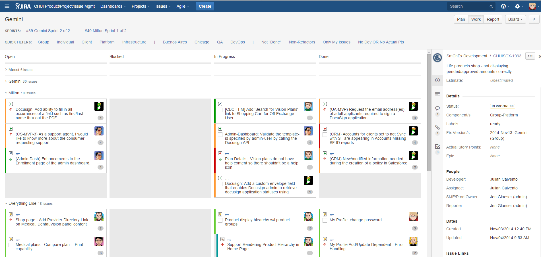This screenshot has width=541, height=257.
Task: Open the Agile menu
Action: coord(182,6)
